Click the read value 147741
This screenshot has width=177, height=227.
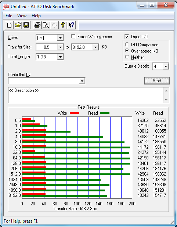click(159, 136)
